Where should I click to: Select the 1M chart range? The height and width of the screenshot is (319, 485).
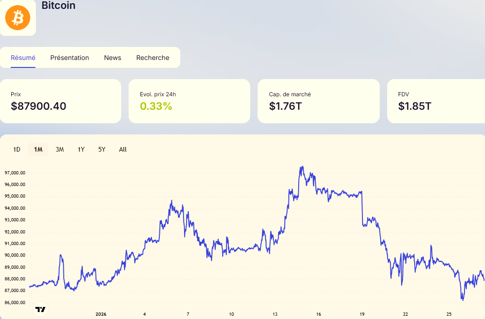[38, 149]
